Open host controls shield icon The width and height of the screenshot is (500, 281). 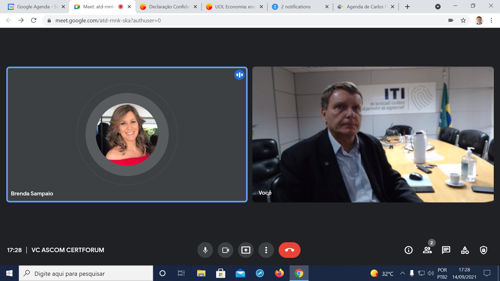coord(483,250)
